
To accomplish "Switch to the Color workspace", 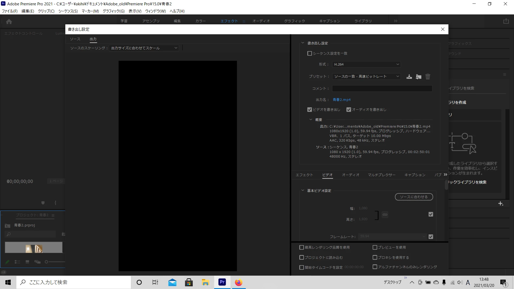I will (x=201, y=21).
